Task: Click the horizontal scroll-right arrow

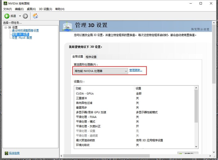Action: pyautogui.click(x=210, y=156)
